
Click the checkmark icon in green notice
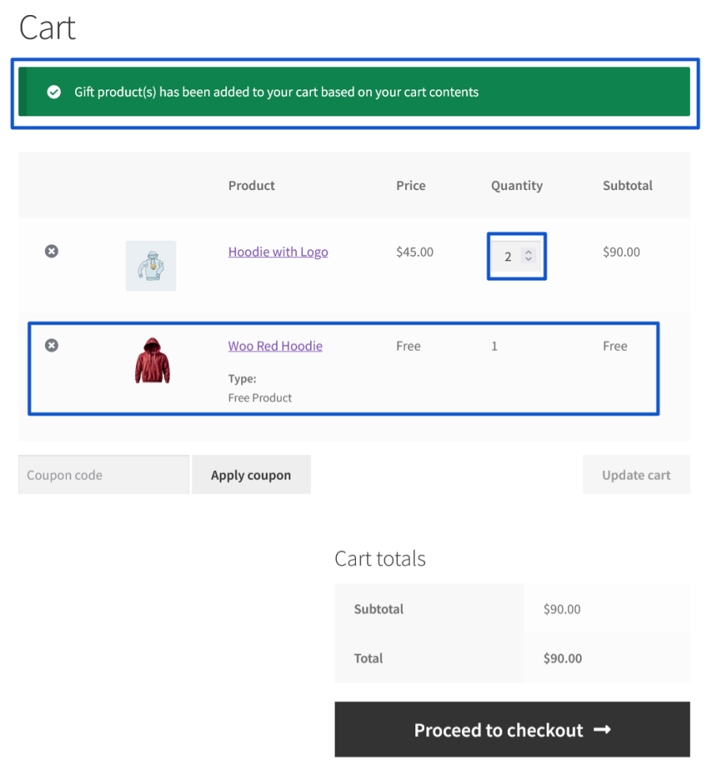54,92
